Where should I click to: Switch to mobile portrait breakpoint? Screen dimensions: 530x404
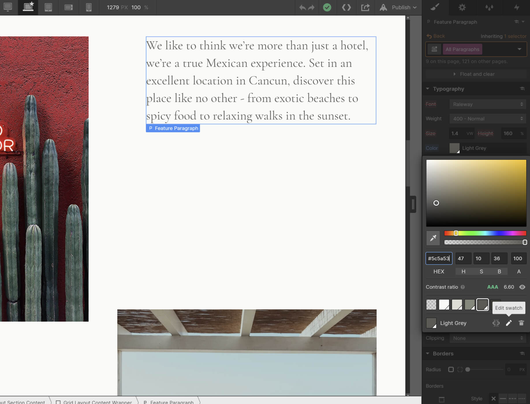(89, 7)
